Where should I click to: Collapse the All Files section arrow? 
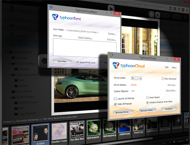coord(6,43)
